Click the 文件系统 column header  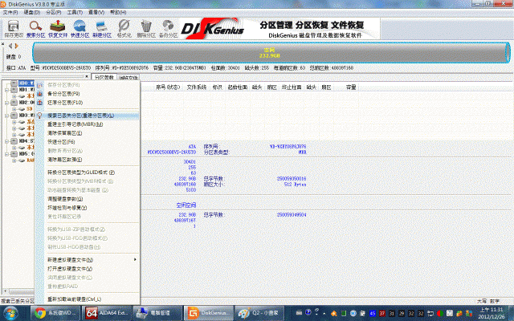[x=197, y=87]
